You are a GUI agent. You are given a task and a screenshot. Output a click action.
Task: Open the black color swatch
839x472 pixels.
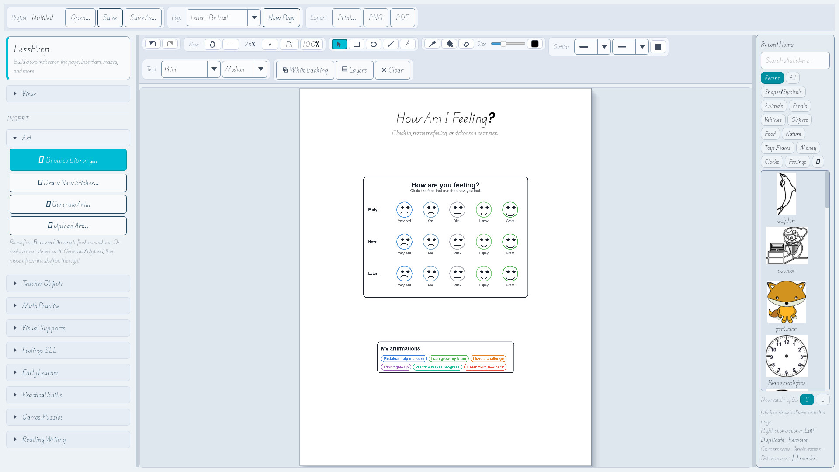pos(534,44)
